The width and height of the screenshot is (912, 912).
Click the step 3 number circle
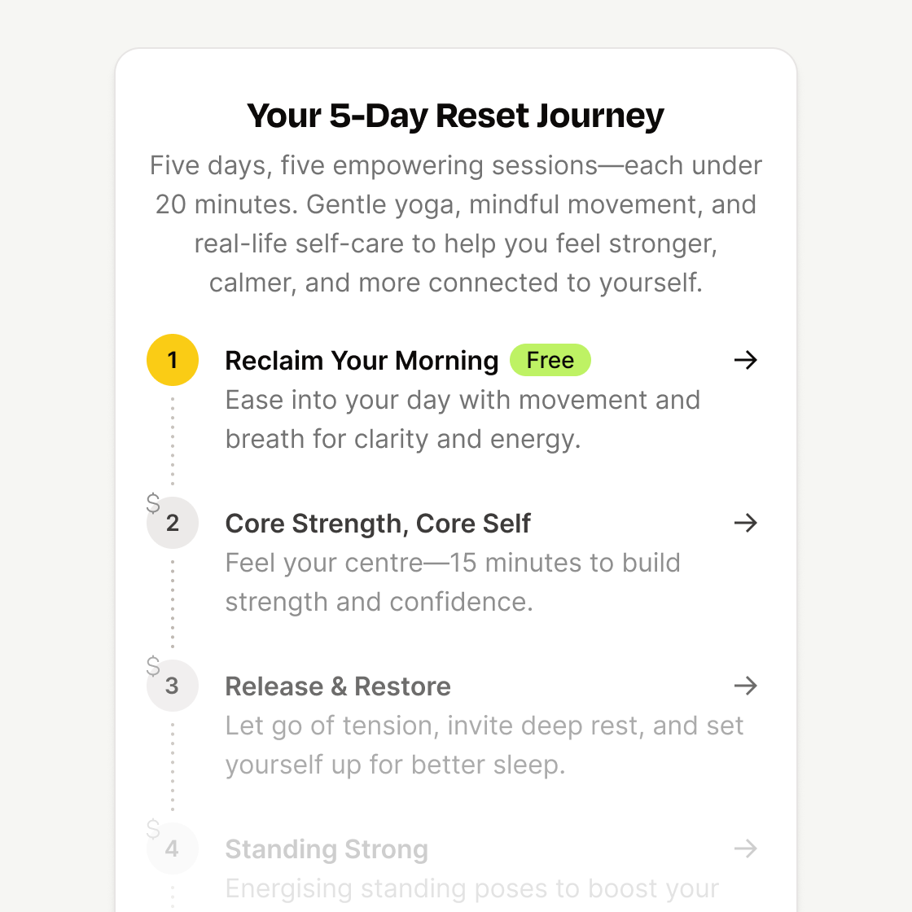click(x=173, y=686)
